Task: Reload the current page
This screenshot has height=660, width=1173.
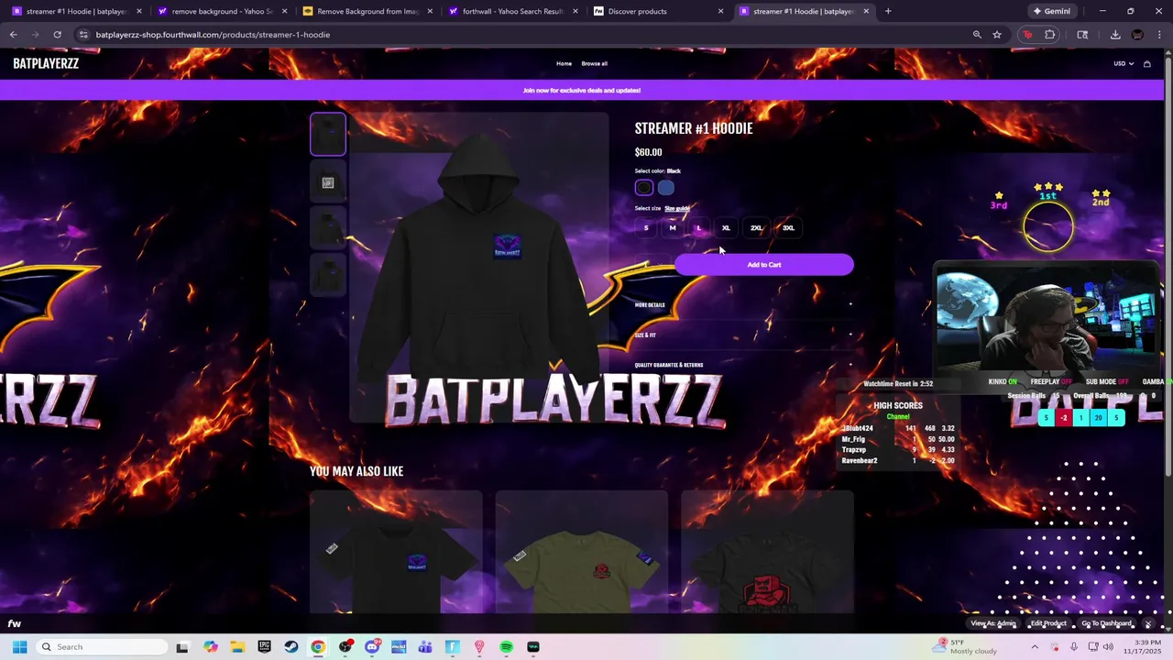Action: [x=57, y=34]
